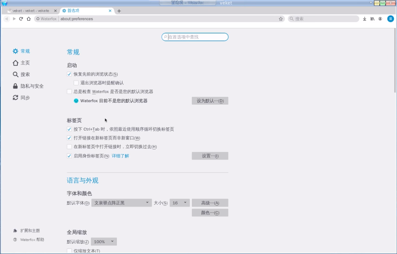This screenshot has width=397, height=254.
Task: Toggle 打开链接在新标签页而非新窗口 checkbox
Action: pyautogui.click(x=69, y=138)
